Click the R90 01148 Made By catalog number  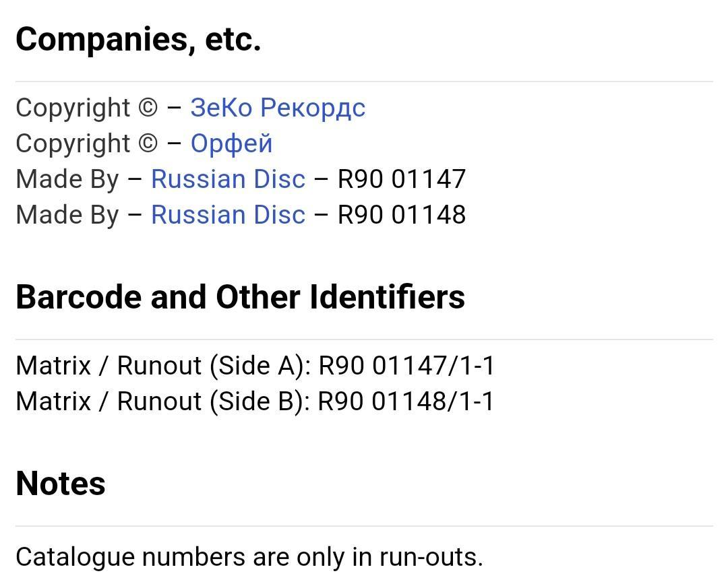402,215
